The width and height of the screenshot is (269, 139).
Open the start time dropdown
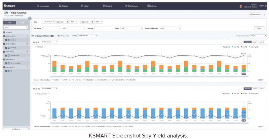74,22
